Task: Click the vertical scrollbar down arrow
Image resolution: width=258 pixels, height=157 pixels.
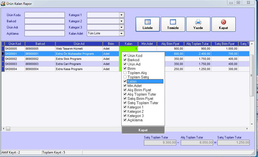Action: tap(252, 124)
